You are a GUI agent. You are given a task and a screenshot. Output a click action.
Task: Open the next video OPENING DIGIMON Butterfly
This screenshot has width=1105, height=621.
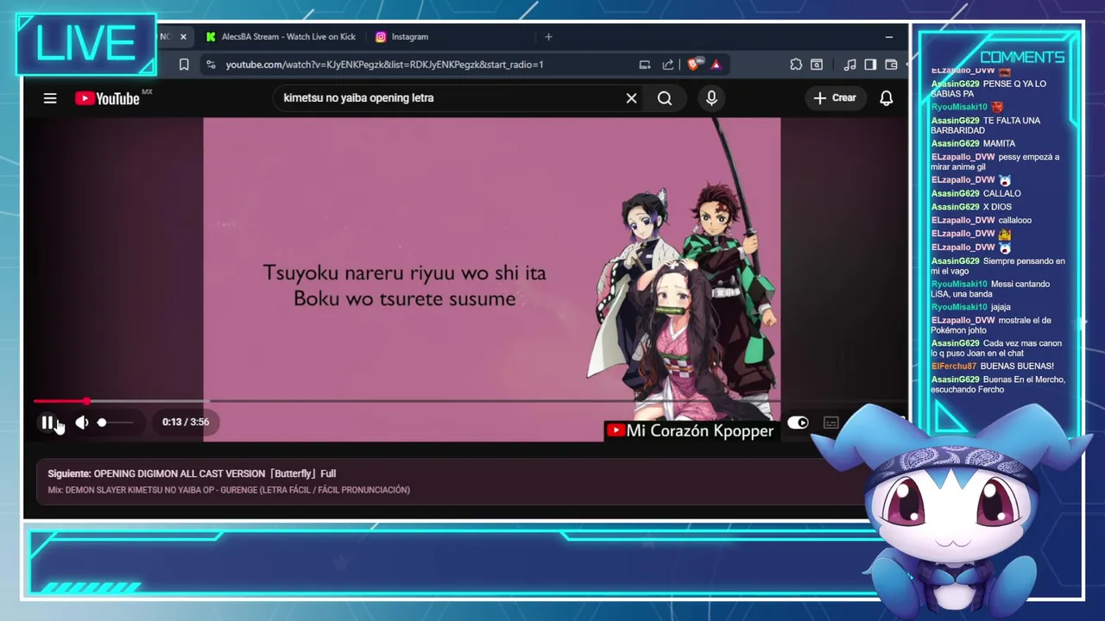pos(192,474)
